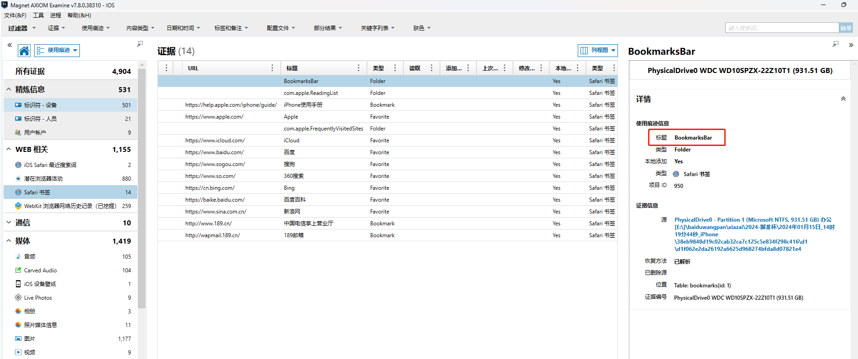Open the 证据 filter dropdown
This screenshot has width=858, height=359.
(x=57, y=28)
